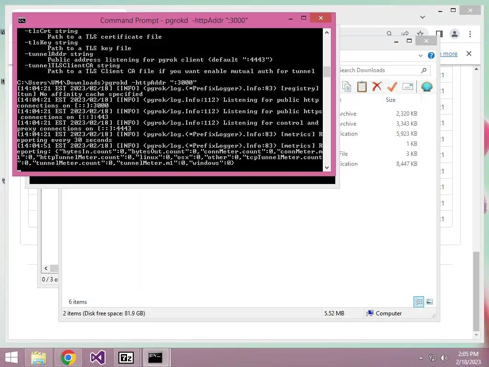
Task: Click the paste clipboard icon in Explorer toolbar
Action: [362, 86]
